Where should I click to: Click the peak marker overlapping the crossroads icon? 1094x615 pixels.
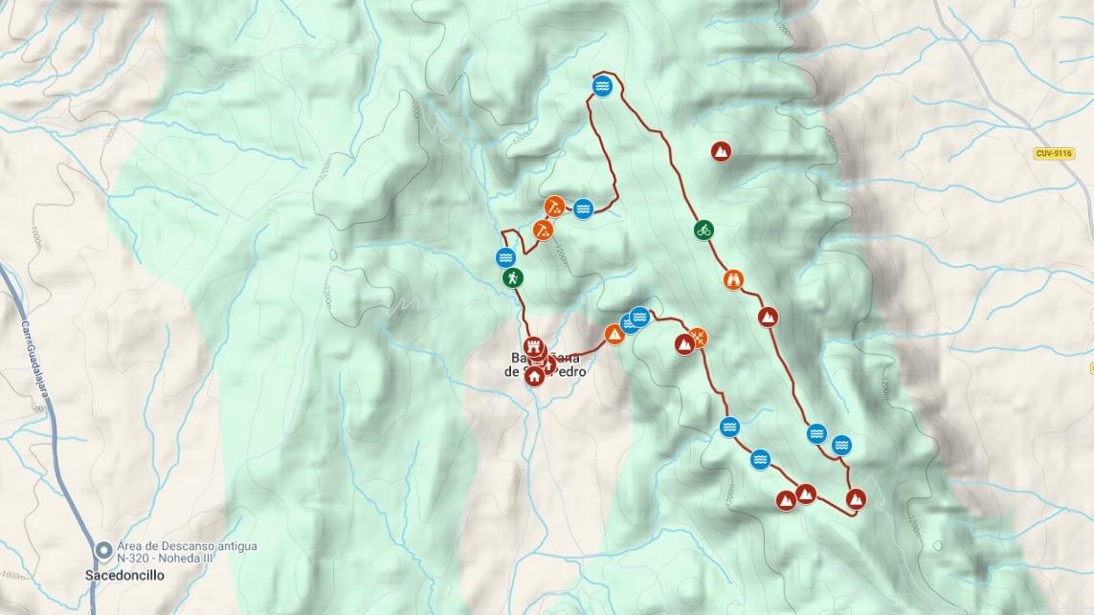[x=684, y=343]
